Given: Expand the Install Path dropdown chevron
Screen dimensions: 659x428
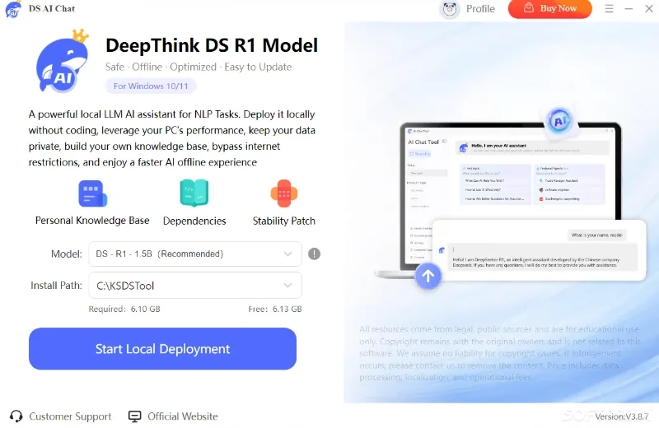Looking at the screenshot, I should pyautogui.click(x=287, y=285).
